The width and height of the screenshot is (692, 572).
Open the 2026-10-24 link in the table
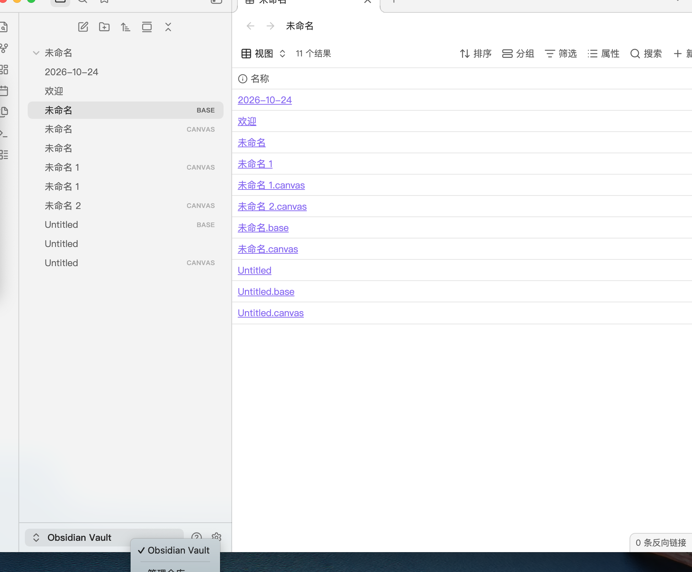(265, 100)
